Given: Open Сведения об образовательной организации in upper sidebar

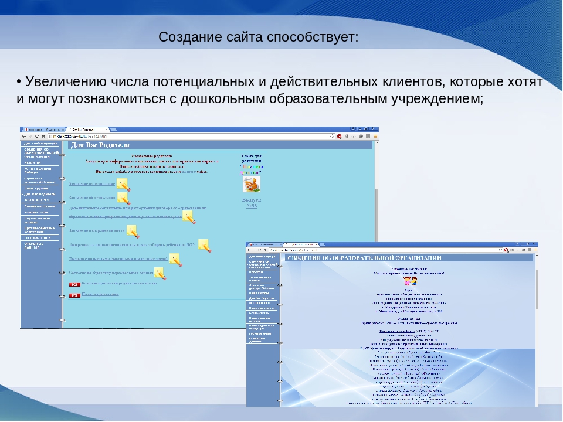Looking at the screenshot, I should point(41,153).
